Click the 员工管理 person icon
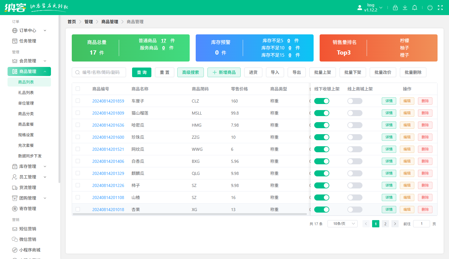 coord(15,177)
